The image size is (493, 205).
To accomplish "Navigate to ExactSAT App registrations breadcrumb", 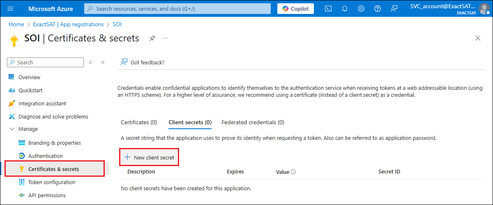I will coord(68,25).
